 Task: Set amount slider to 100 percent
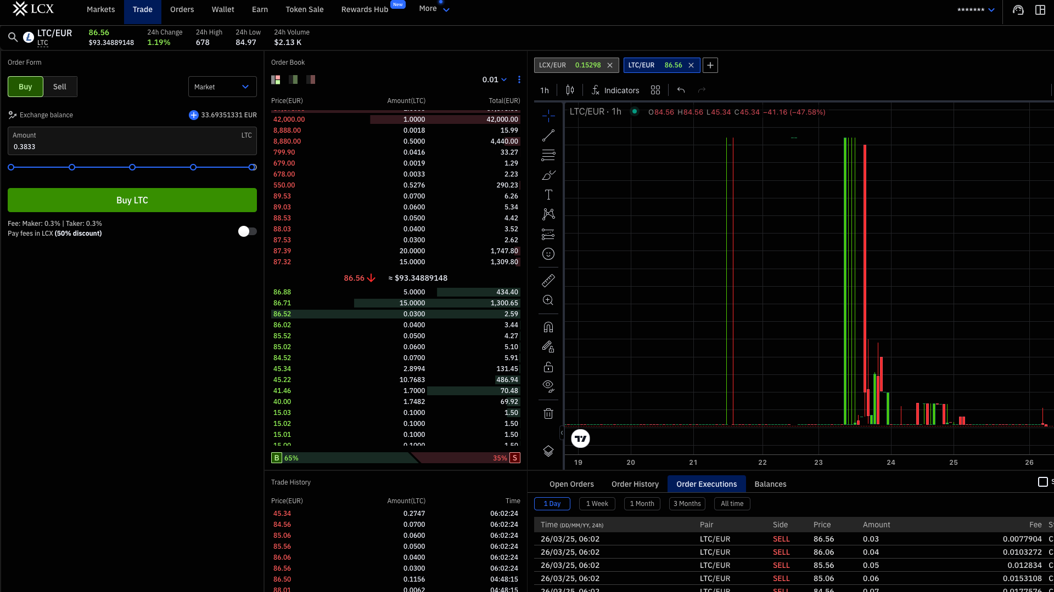click(x=253, y=167)
